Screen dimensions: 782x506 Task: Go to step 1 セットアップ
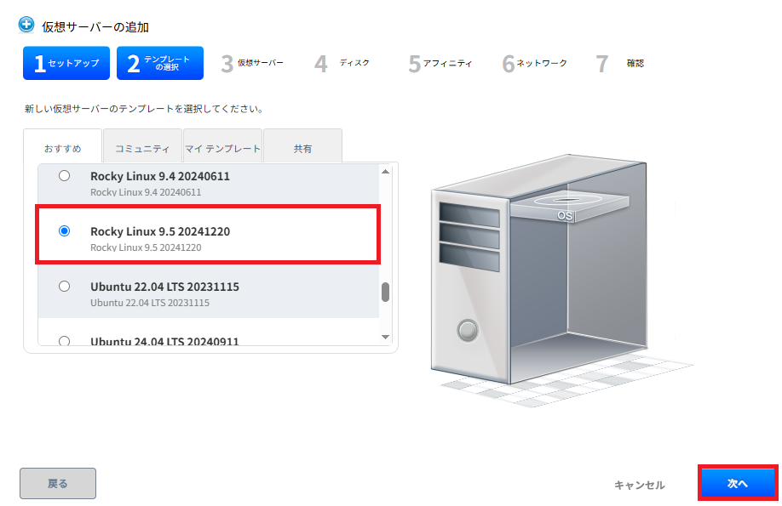coord(66,63)
